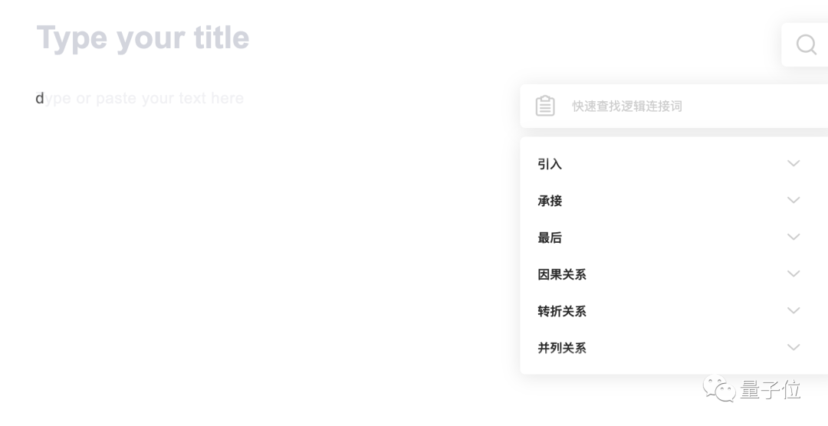Click the typed letter "d" in editor
828x426 pixels.
pyautogui.click(x=40, y=98)
